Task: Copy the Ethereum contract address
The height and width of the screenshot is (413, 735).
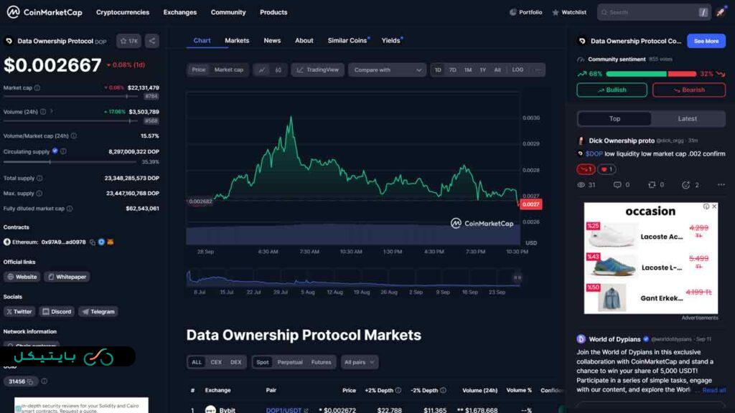Action: coord(93,242)
